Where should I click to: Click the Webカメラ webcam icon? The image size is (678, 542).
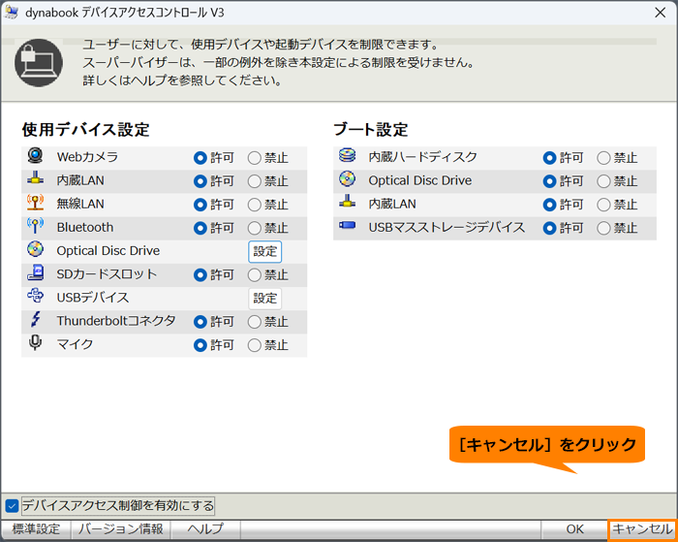coord(35,155)
